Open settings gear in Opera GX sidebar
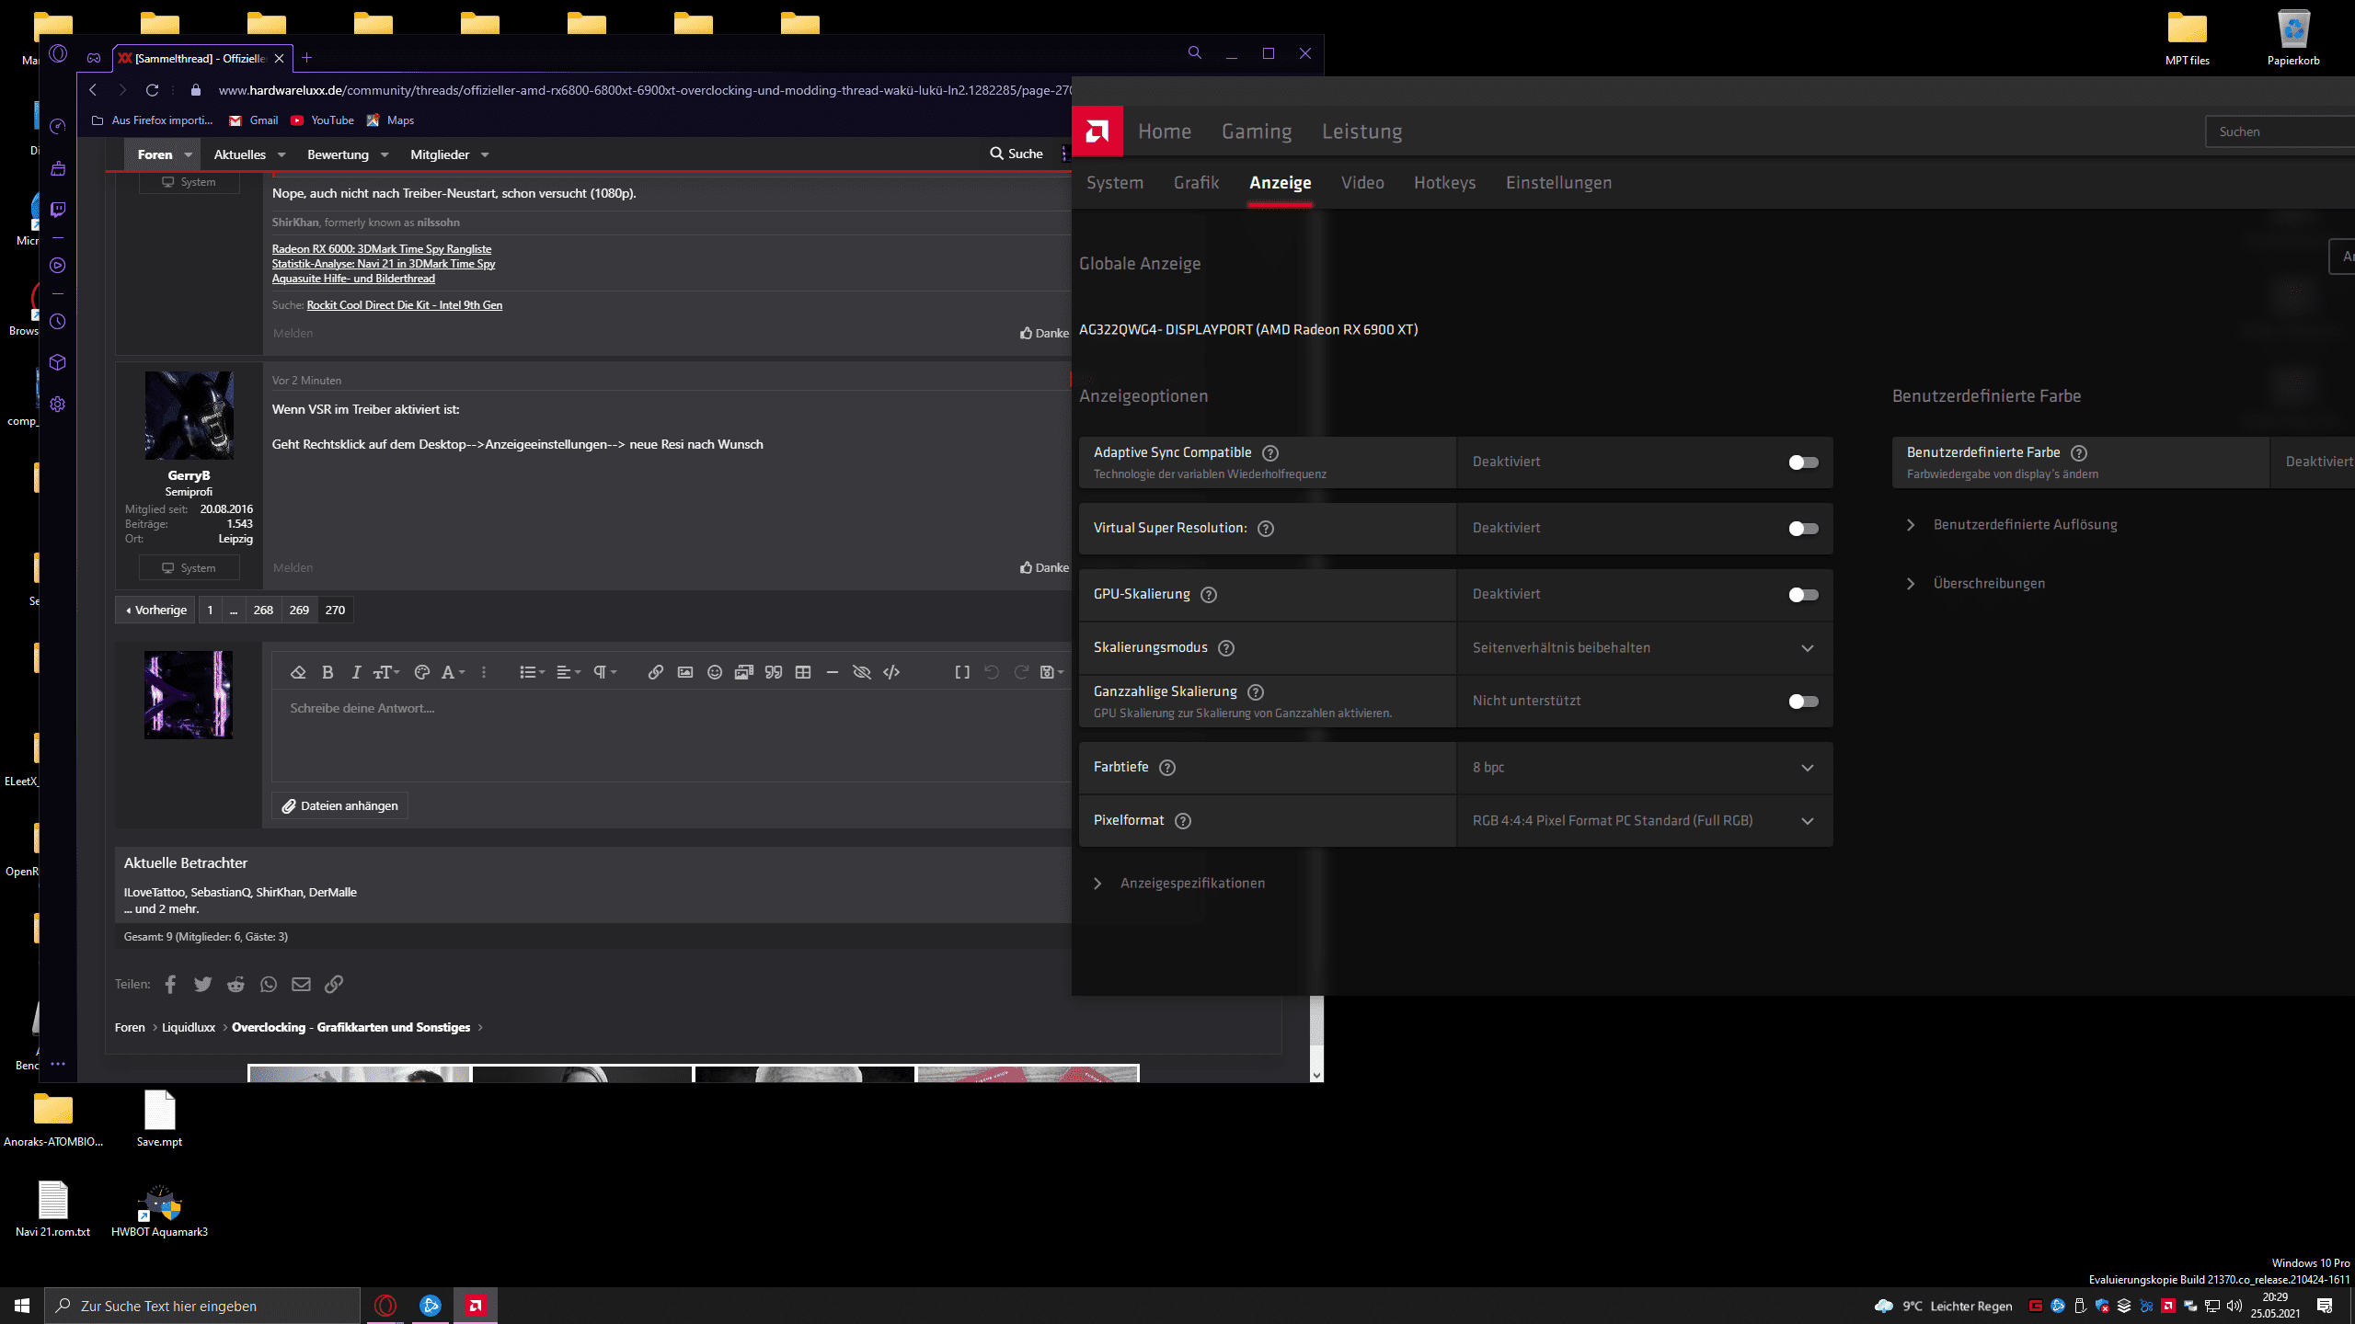 tap(58, 405)
